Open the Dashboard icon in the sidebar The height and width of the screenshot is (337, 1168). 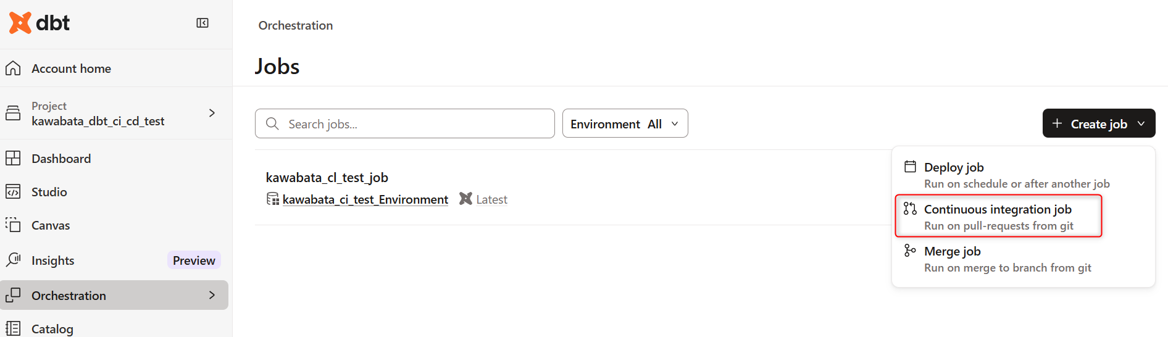coord(13,159)
